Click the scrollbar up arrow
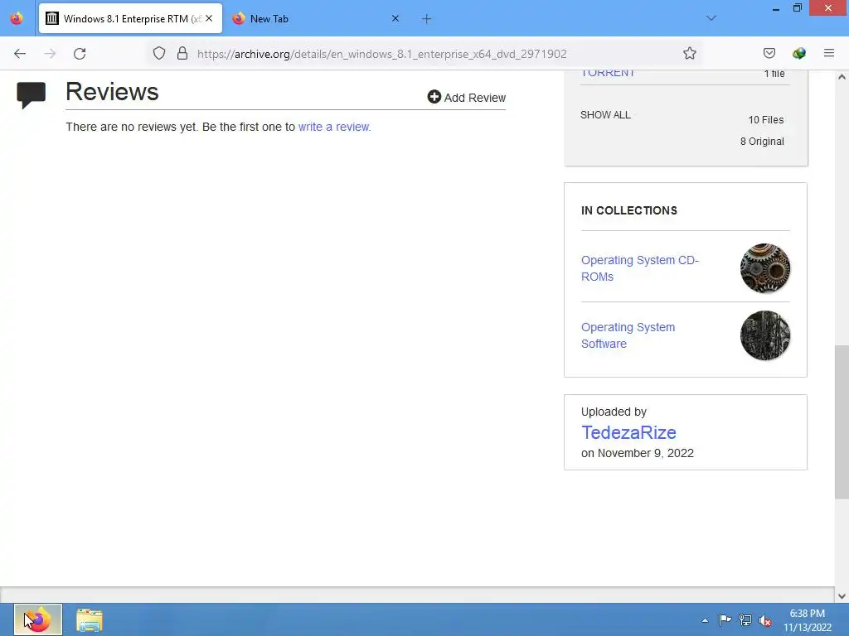The height and width of the screenshot is (636, 849). (842, 77)
